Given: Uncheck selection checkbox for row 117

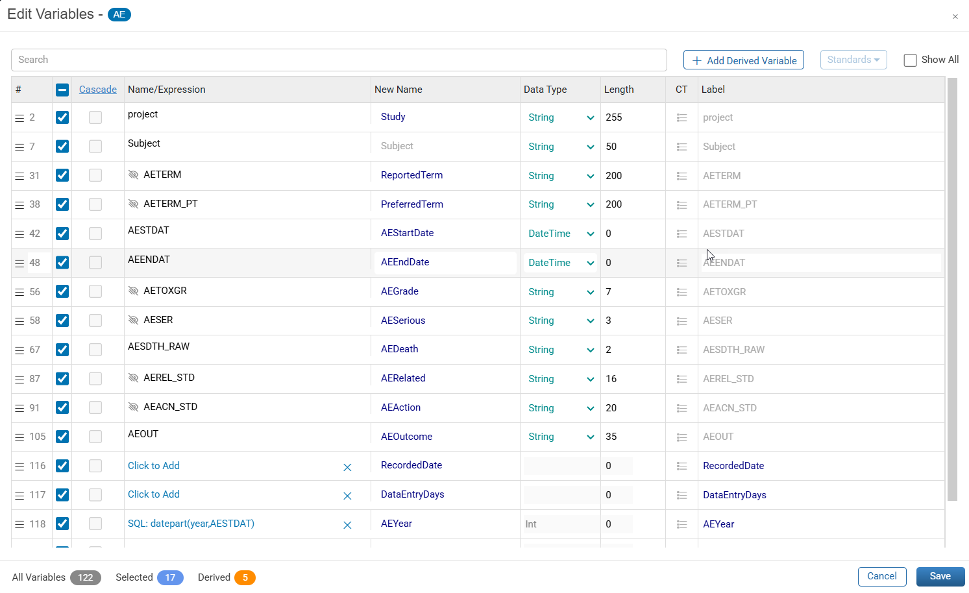Looking at the screenshot, I should pos(62,495).
